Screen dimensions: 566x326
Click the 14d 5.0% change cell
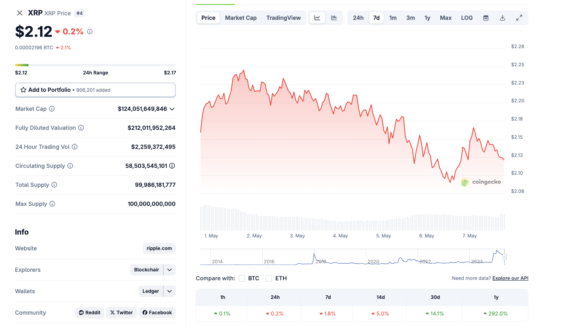380,313
